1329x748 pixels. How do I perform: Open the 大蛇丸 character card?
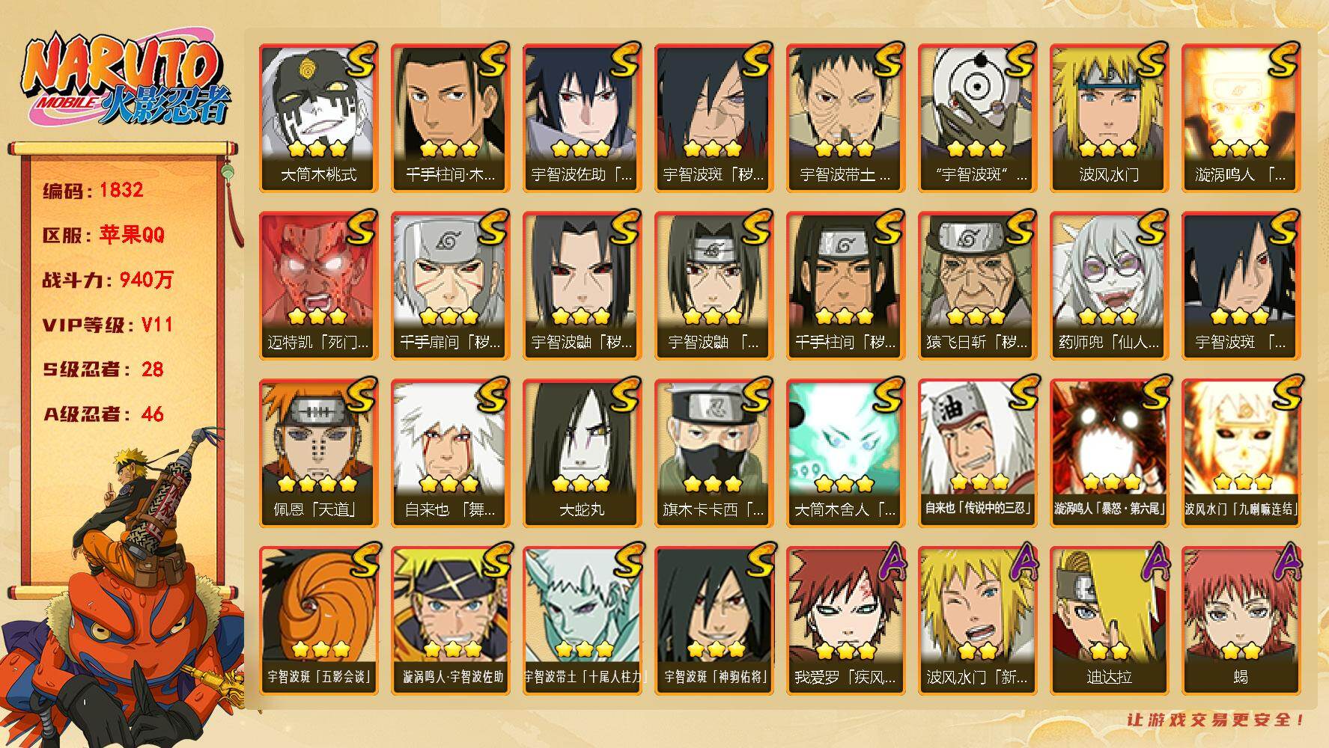click(x=583, y=453)
